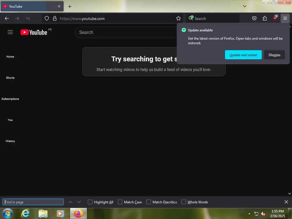The width and height of the screenshot is (292, 219).
Task: Dismiss the update notification
Action: (x=274, y=55)
